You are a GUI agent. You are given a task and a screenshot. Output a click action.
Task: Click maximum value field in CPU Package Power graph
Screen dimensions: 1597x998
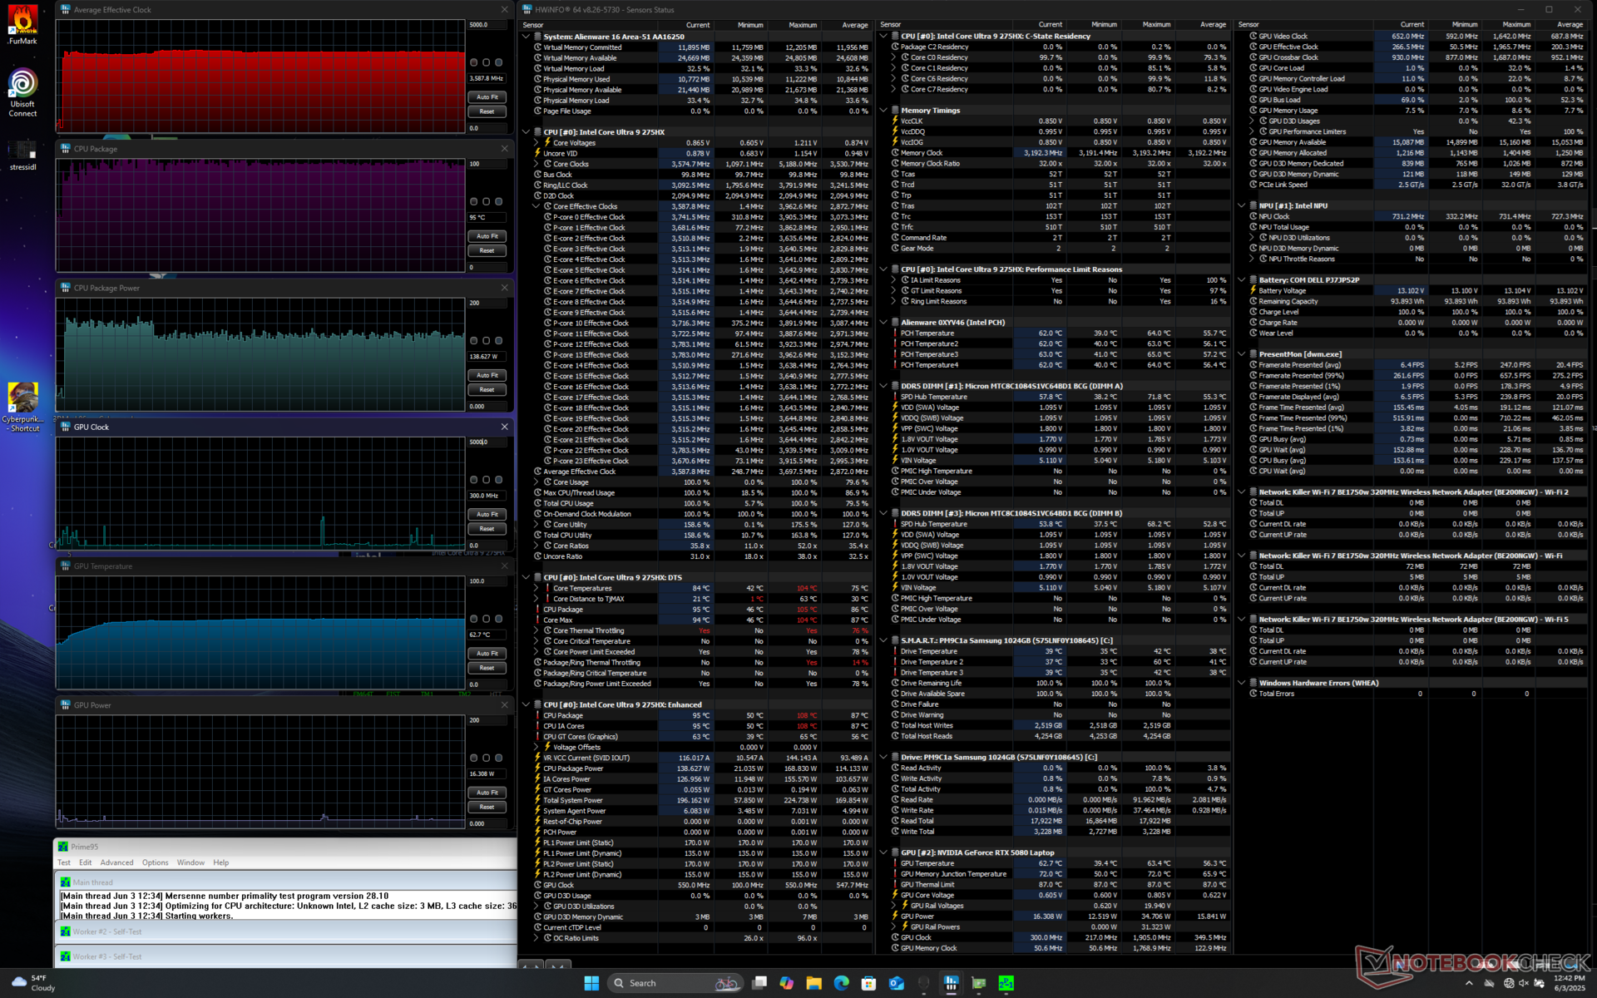[487, 303]
